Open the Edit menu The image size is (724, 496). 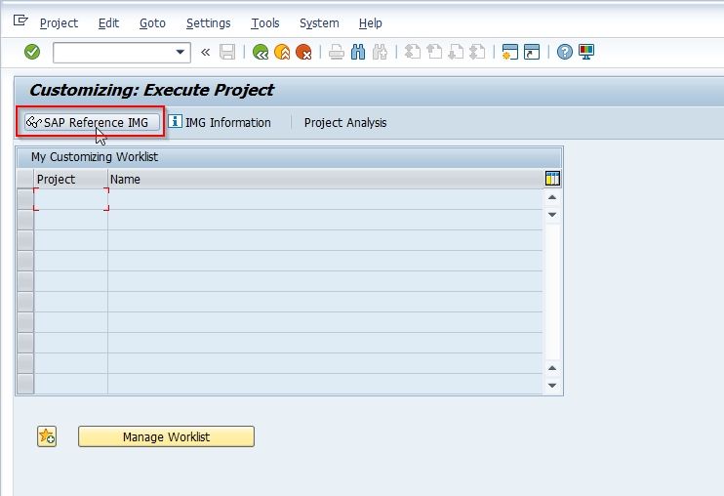click(108, 23)
